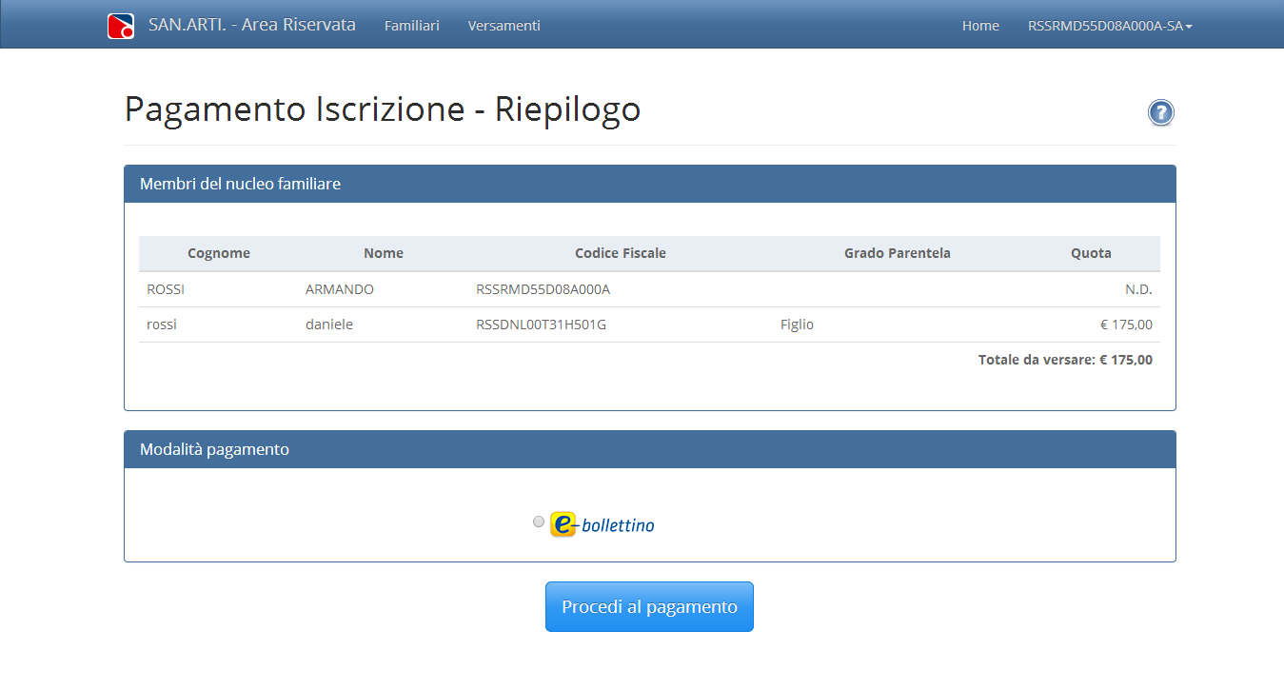
Task: Click the Grado Parentela column header
Action: (x=898, y=253)
